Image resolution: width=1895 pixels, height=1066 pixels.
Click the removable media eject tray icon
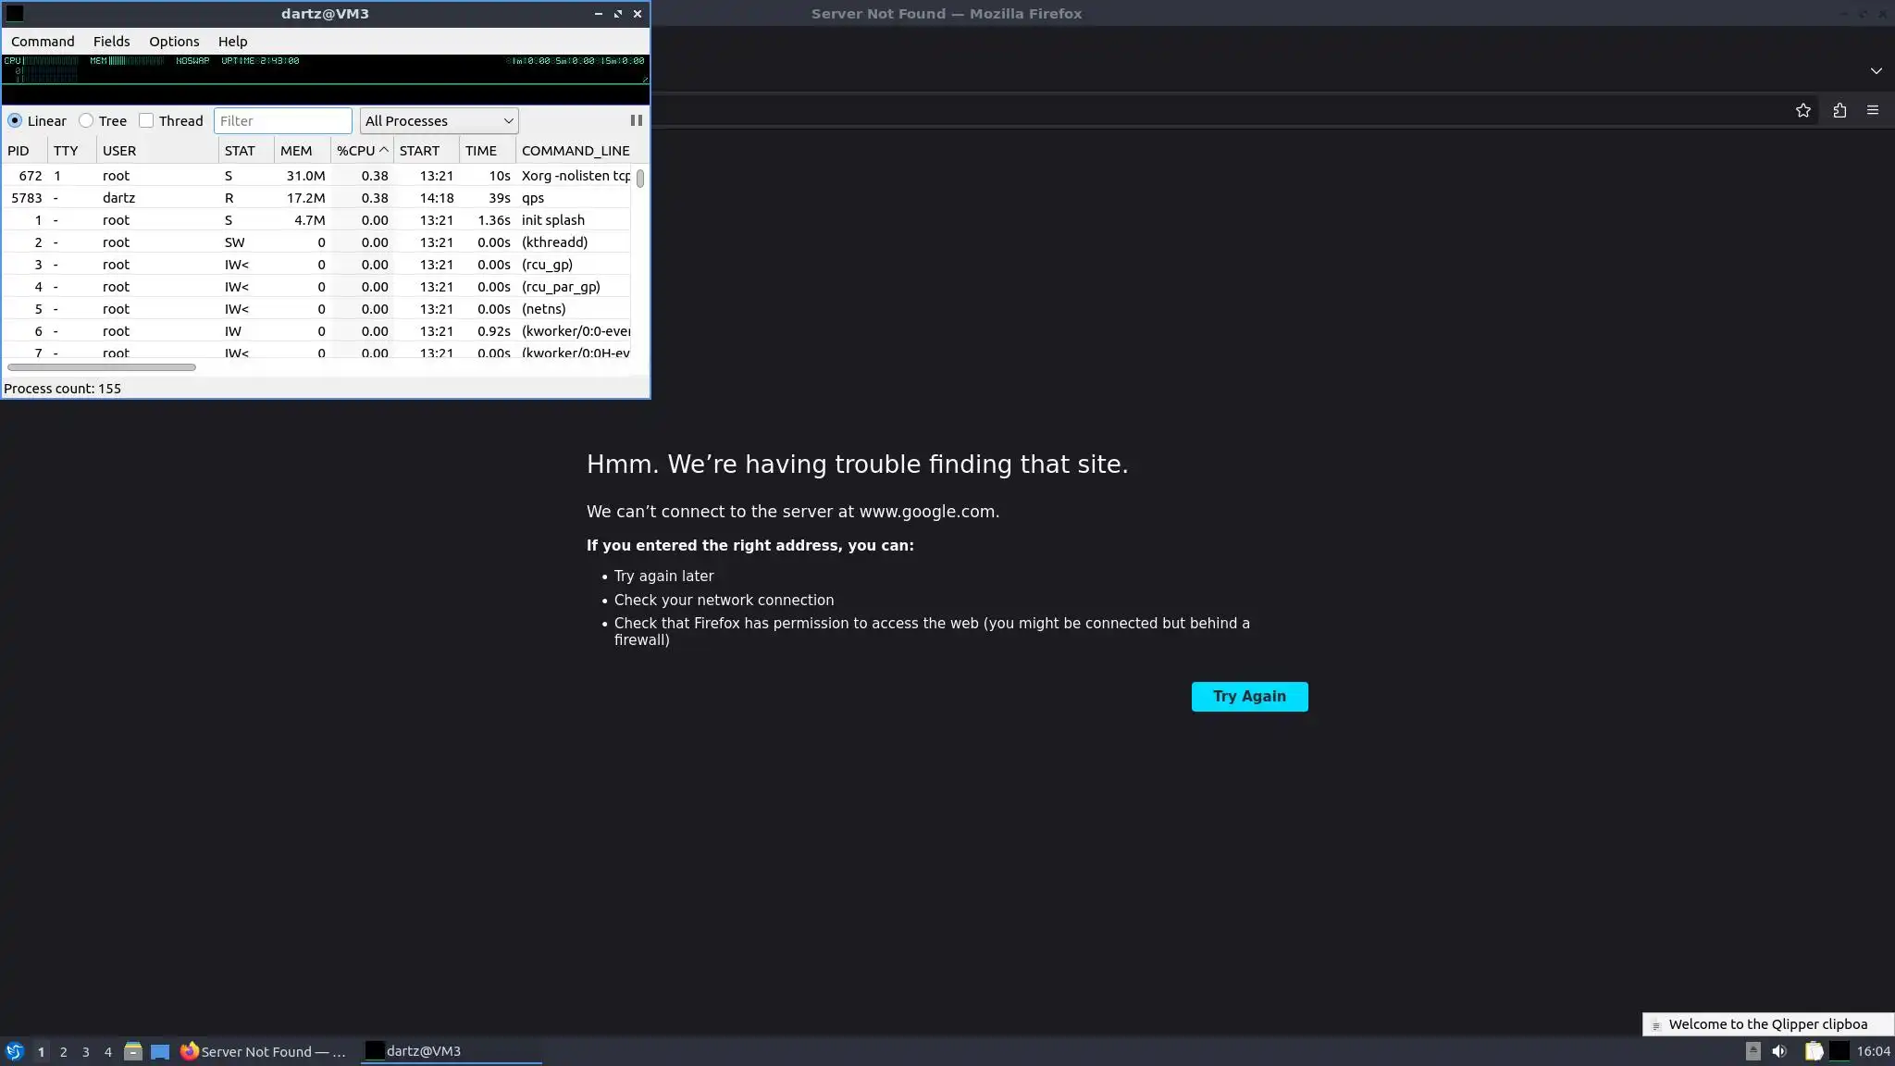tap(1753, 1051)
